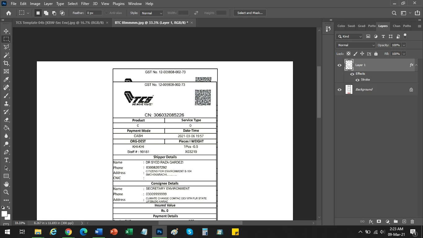Screen dimensions: 423x238
Task: Select the Horizontal Type tool
Action: [x=6, y=160]
